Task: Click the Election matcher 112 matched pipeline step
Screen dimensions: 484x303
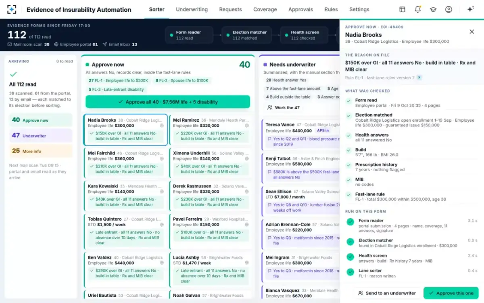Action: pyautogui.click(x=247, y=35)
